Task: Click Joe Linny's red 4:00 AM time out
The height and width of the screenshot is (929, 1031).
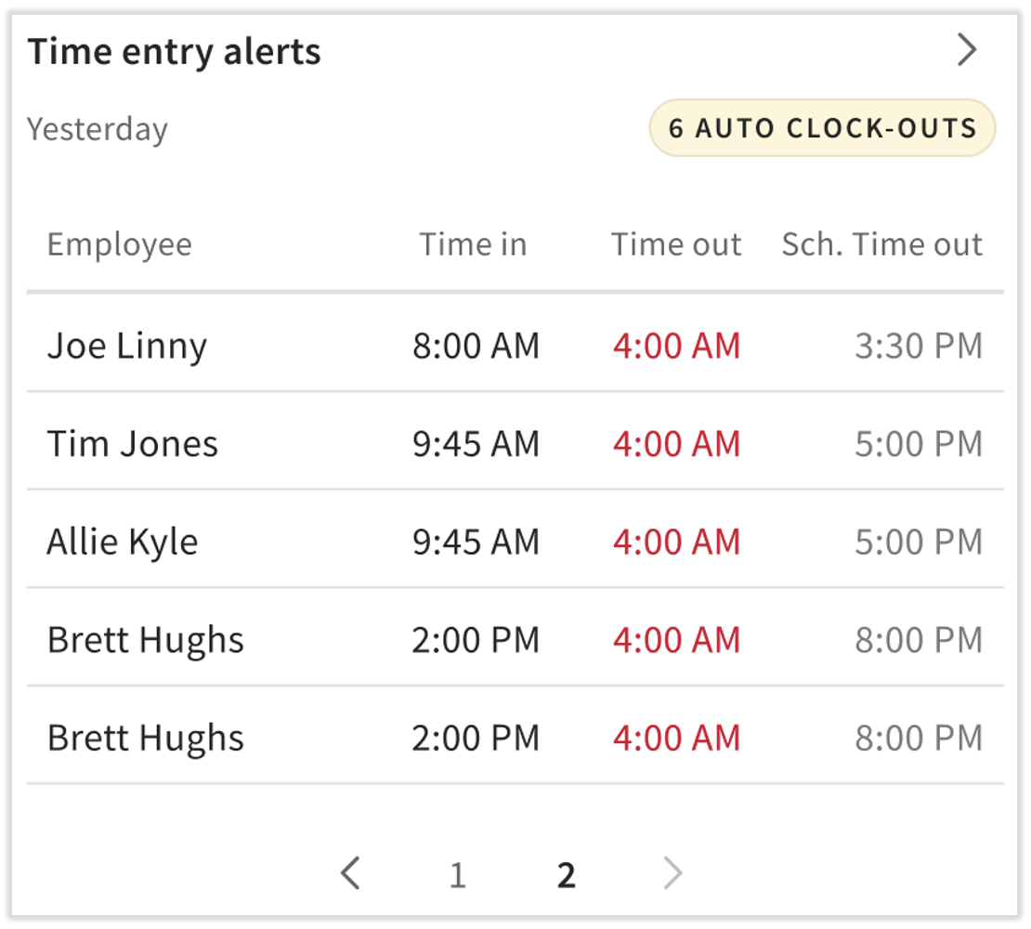Action: point(676,347)
